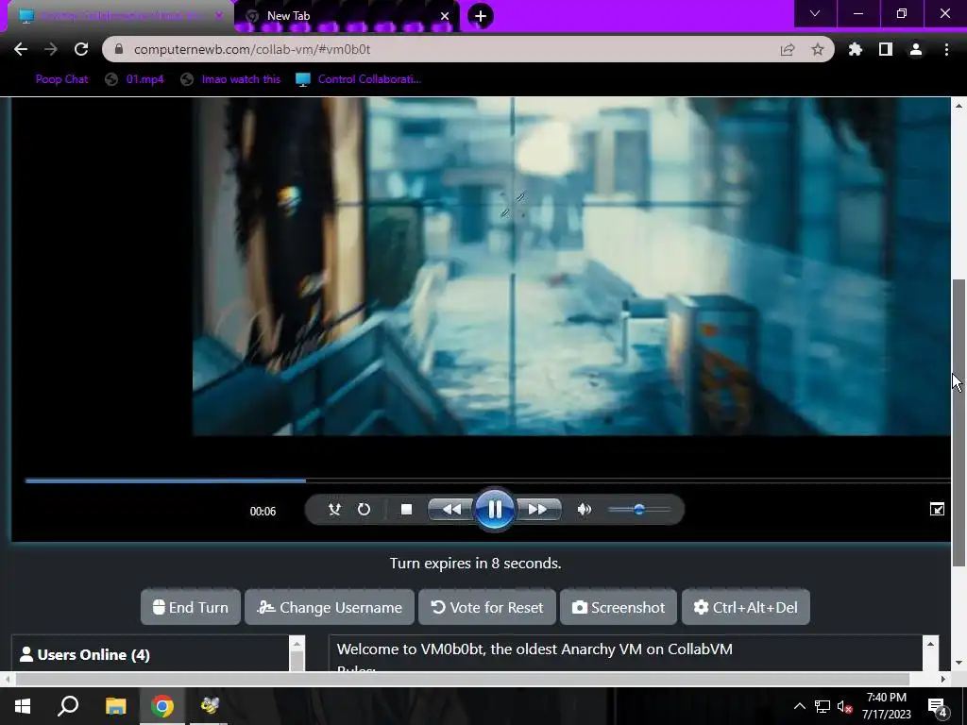Open the tab search dropdown arrow

click(x=815, y=13)
